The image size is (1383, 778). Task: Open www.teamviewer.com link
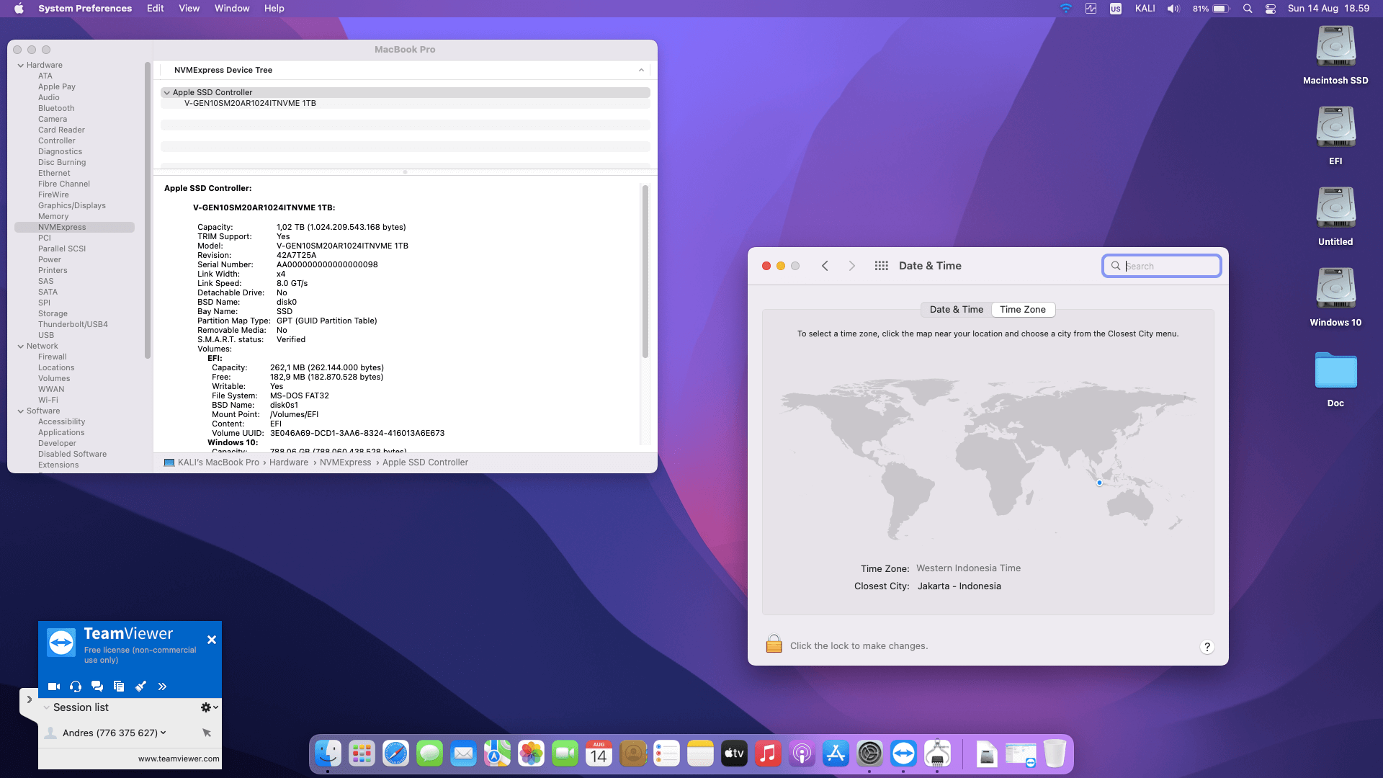tap(179, 759)
